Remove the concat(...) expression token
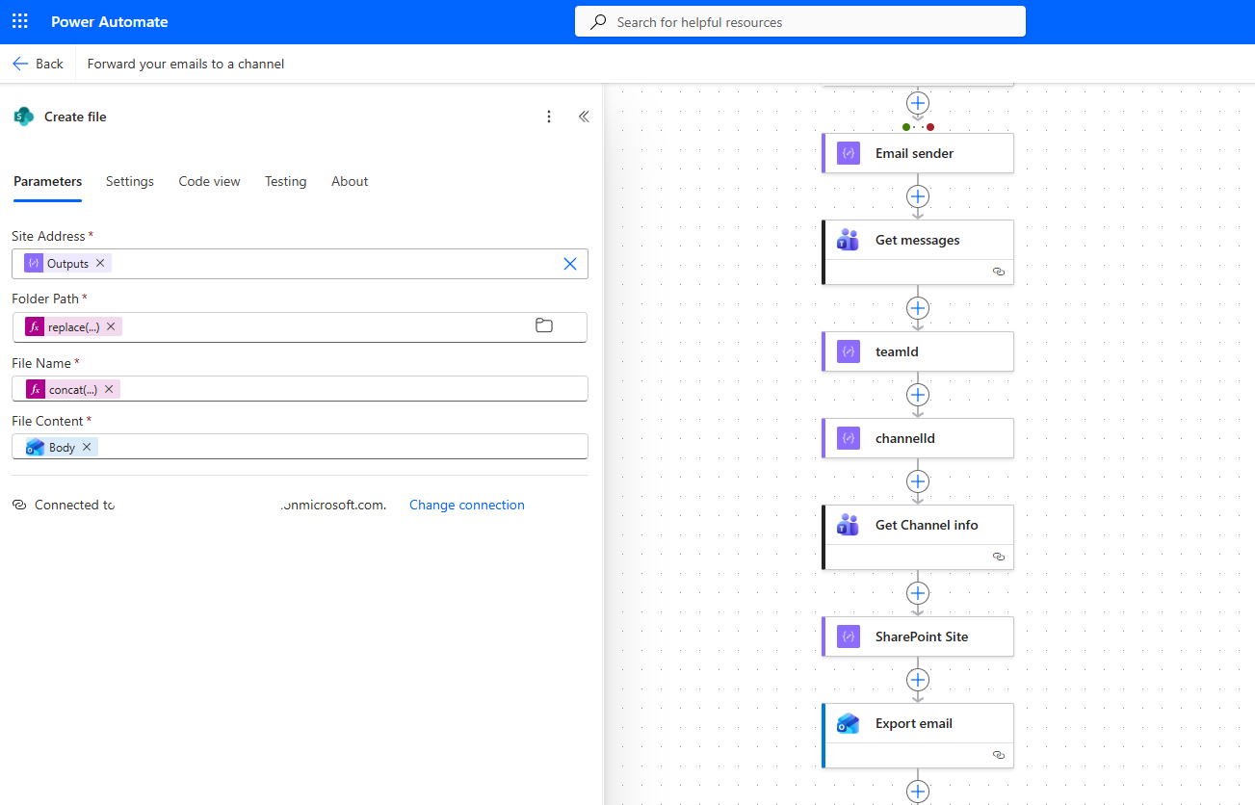 109,389
